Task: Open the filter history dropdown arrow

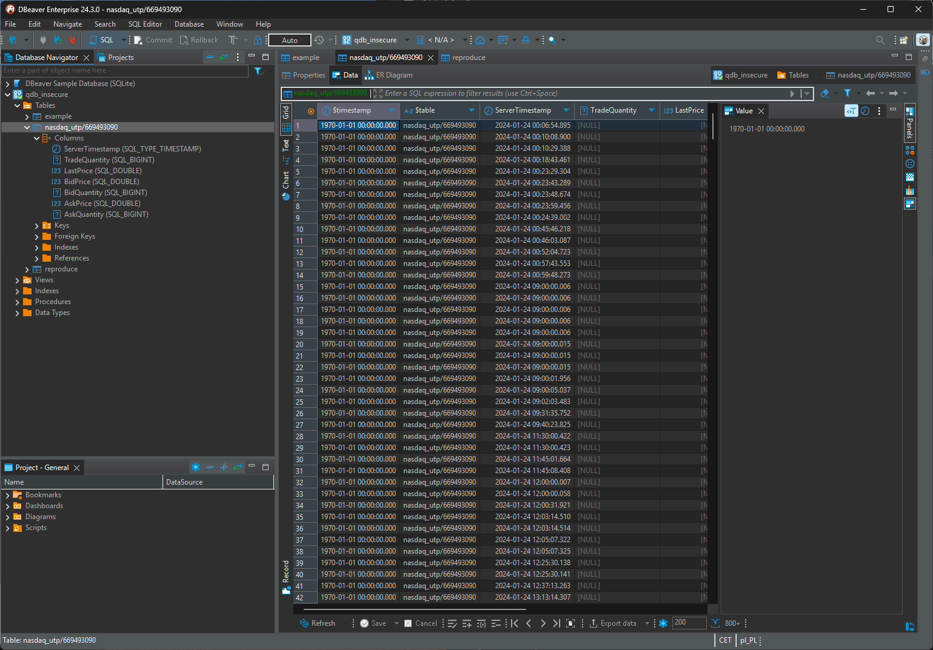Action: click(807, 93)
